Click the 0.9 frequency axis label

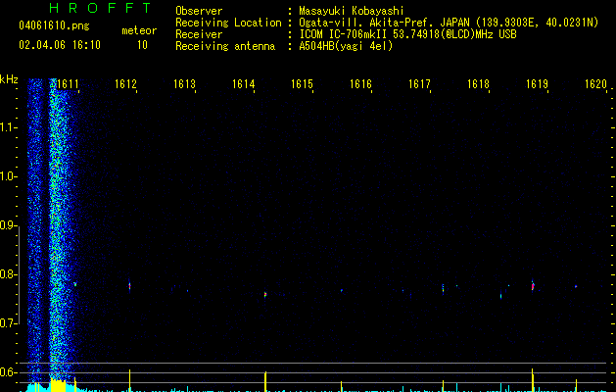(9, 225)
